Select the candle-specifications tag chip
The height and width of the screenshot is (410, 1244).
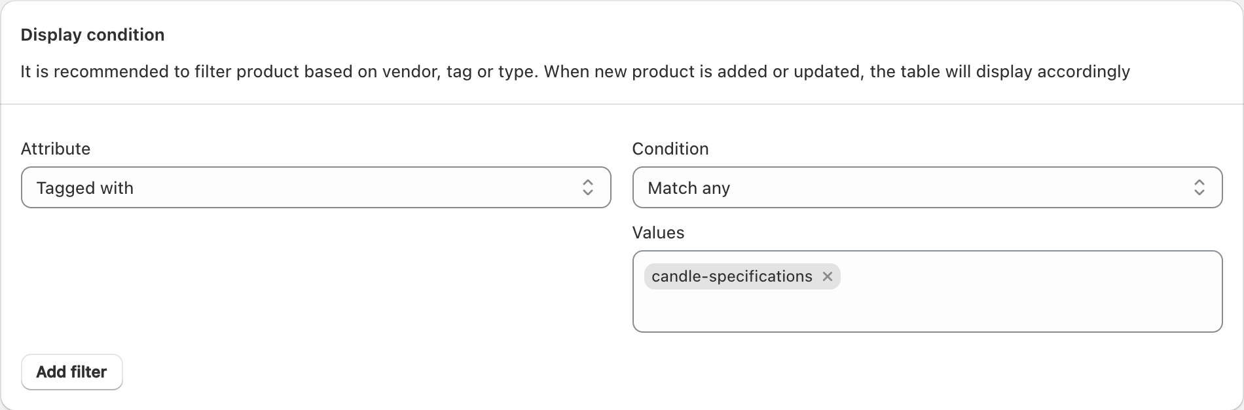point(742,276)
